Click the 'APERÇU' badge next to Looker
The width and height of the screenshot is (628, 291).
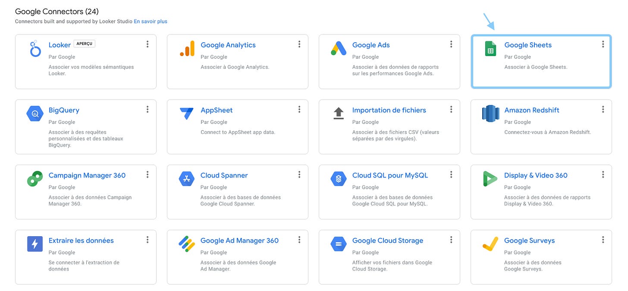(85, 44)
